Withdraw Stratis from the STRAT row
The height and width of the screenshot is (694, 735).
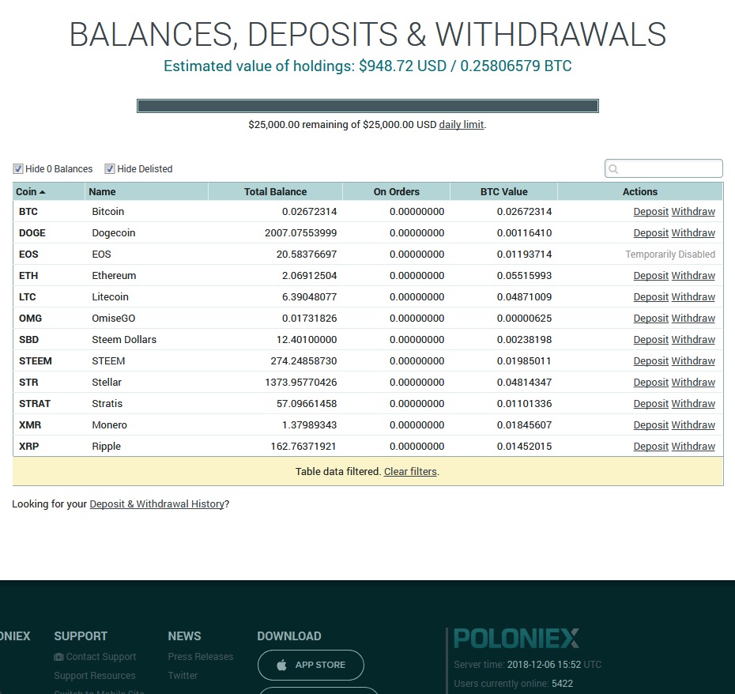coord(693,404)
